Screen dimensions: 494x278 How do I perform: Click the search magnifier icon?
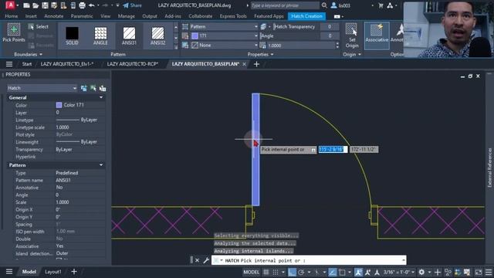pyautogui.click(x=324, y=5)
